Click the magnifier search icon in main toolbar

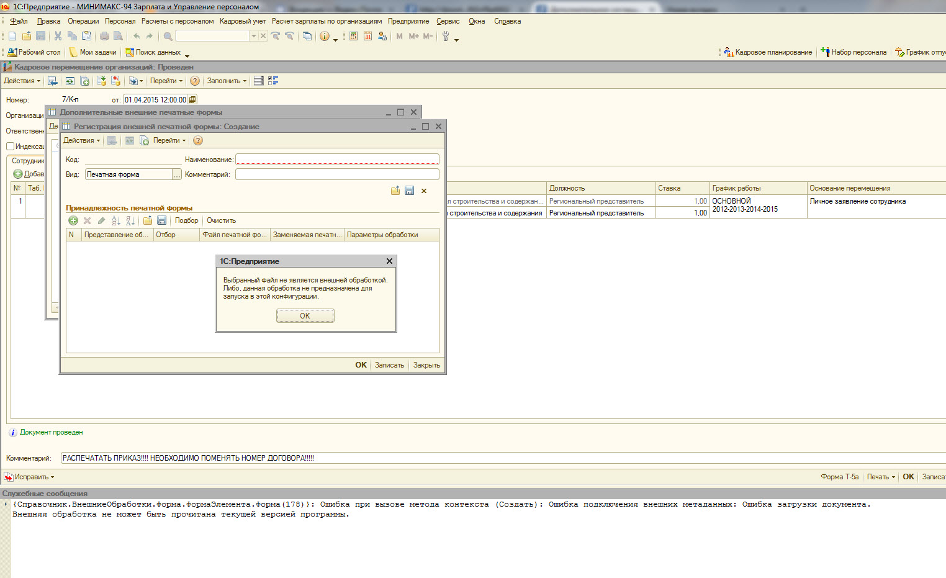168,36
